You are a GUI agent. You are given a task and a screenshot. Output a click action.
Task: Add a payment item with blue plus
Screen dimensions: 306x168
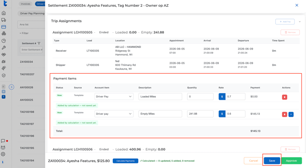[291, 114]
